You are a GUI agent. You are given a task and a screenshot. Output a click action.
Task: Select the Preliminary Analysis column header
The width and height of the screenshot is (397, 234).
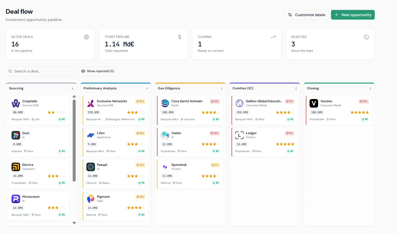(116, 88)
